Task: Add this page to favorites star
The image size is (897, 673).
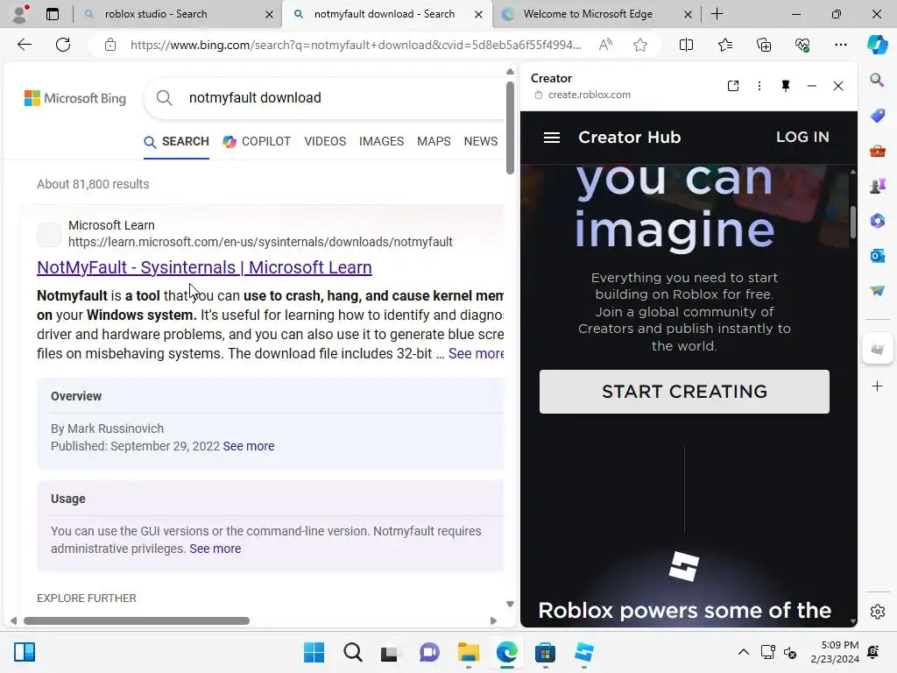Action: (x=640, y=45)
